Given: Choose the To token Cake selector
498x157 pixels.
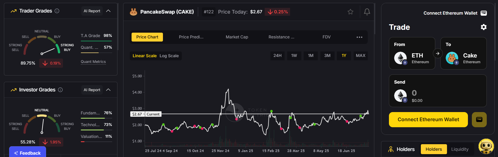Looking at the screenshot, I should click(463, 53).
